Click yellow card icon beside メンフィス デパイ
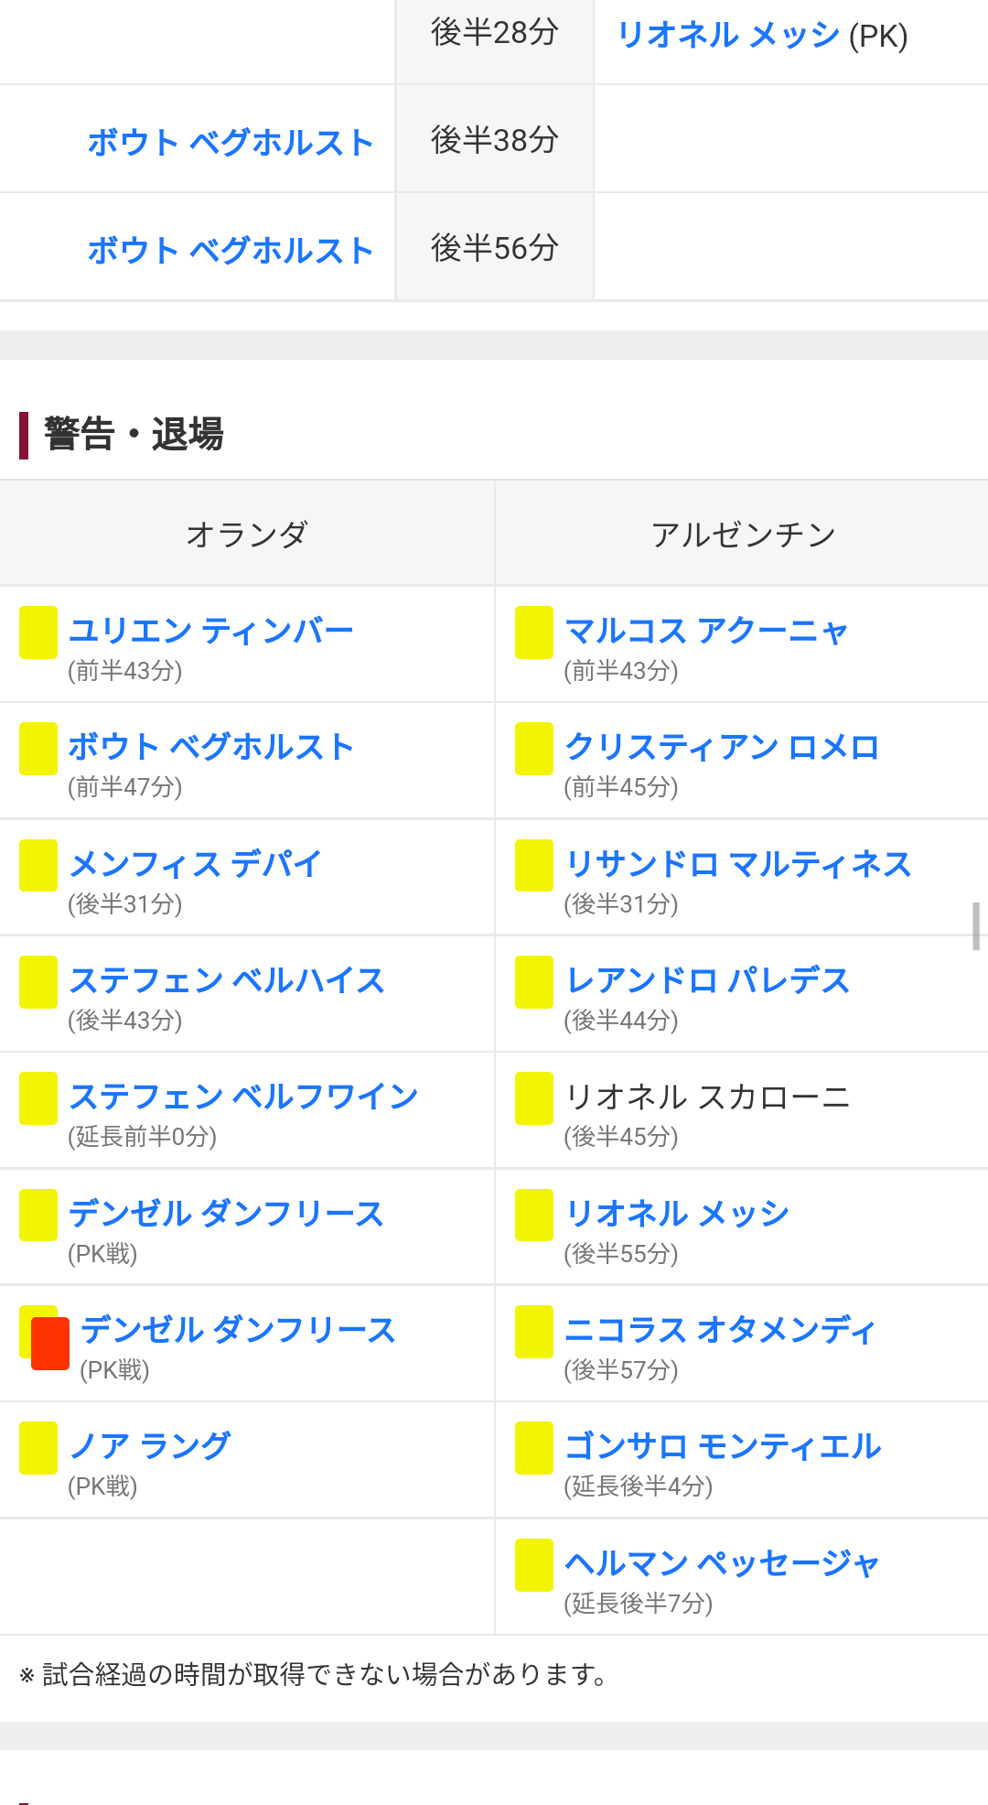The height and width of the screenshot is (1805, 988). click(x=38, y=865)
